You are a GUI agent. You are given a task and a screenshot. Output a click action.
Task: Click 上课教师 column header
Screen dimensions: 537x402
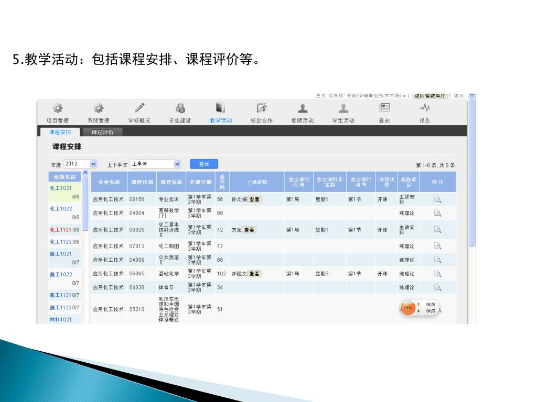point(257,182)
